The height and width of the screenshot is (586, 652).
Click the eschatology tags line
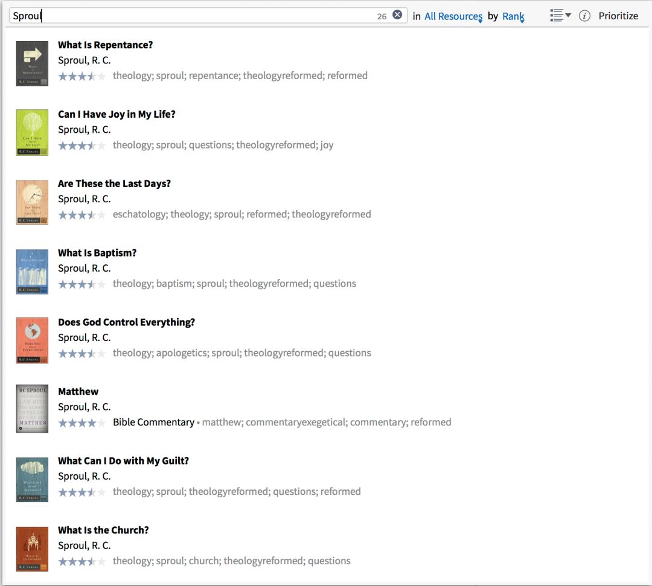tap(241, 214)
